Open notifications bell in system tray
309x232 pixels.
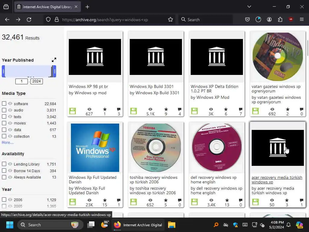pos(288,225)
